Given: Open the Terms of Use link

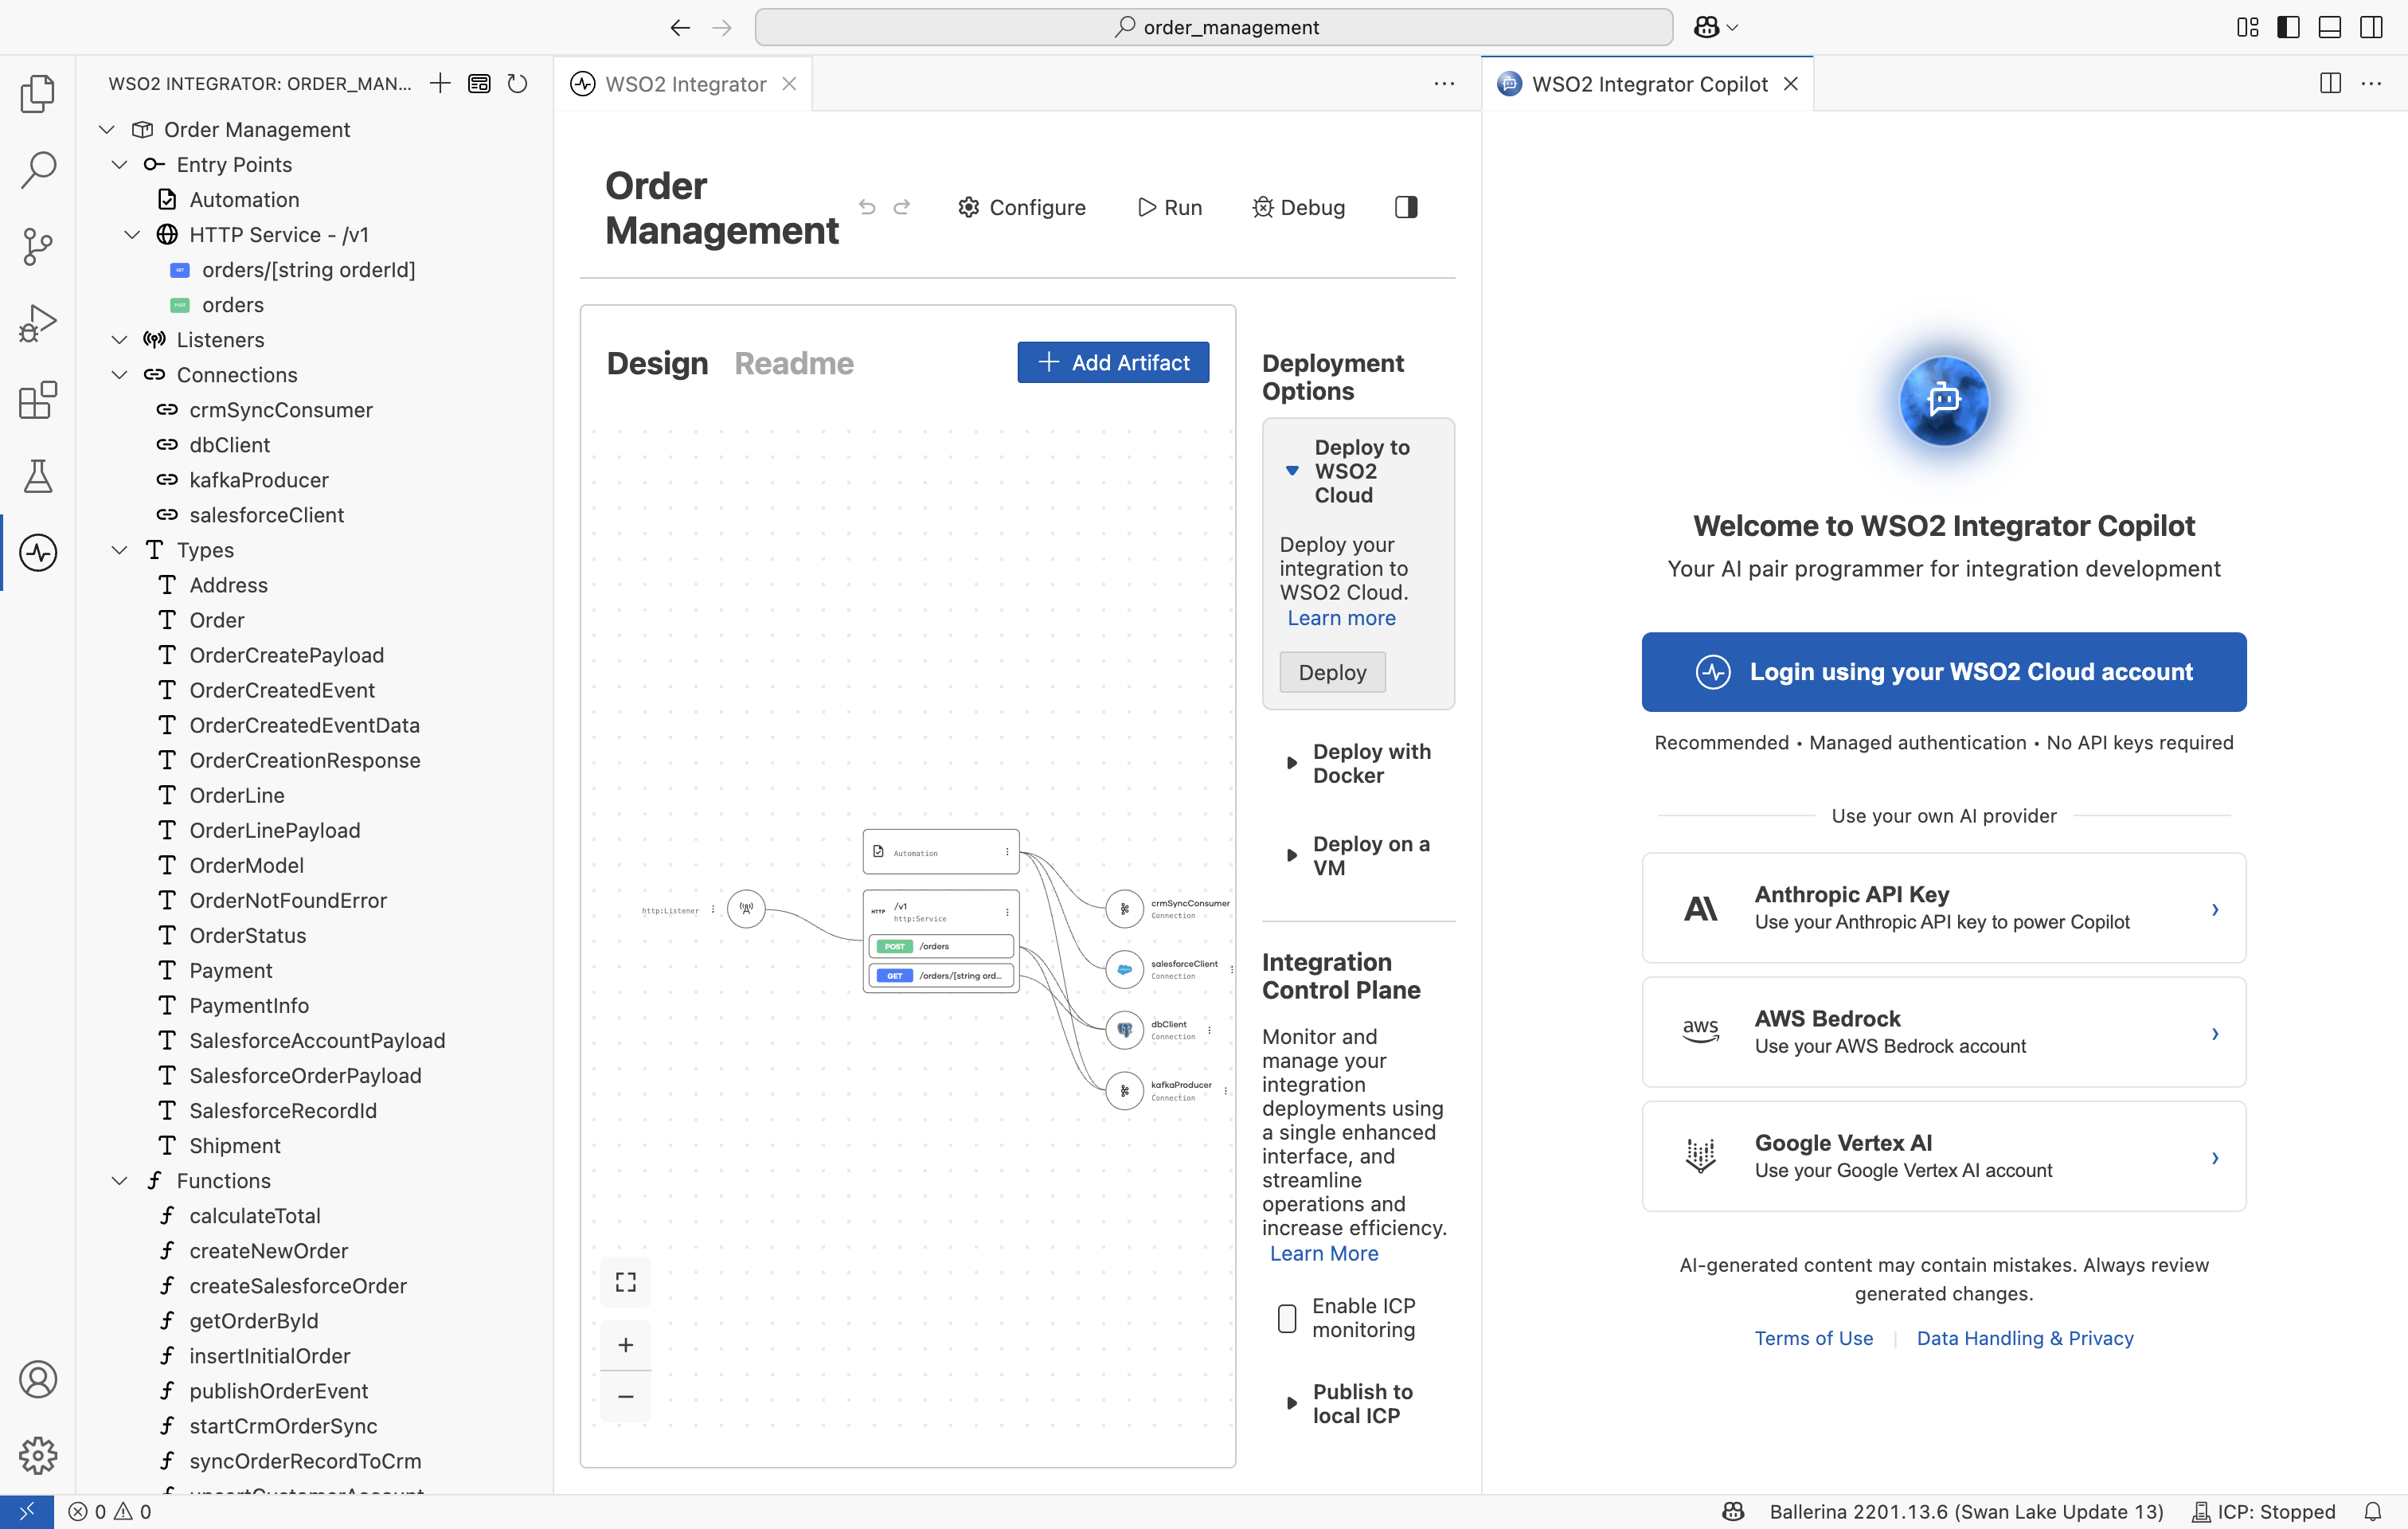Looking at the screenshot, I should [1813, 1338].
